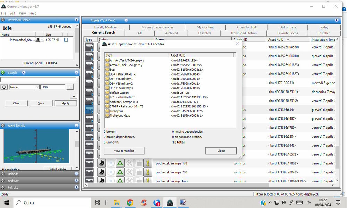Click the Apply search button
Image resolution: width=347 pixels, height=208 pixels.
tap(66, 103)
